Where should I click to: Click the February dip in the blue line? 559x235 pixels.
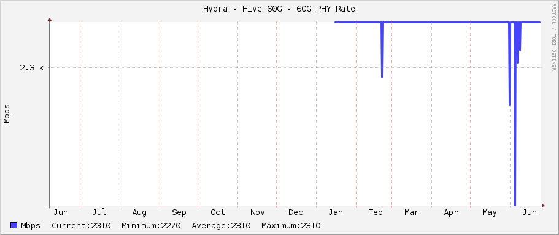click(x=382, y=50)
